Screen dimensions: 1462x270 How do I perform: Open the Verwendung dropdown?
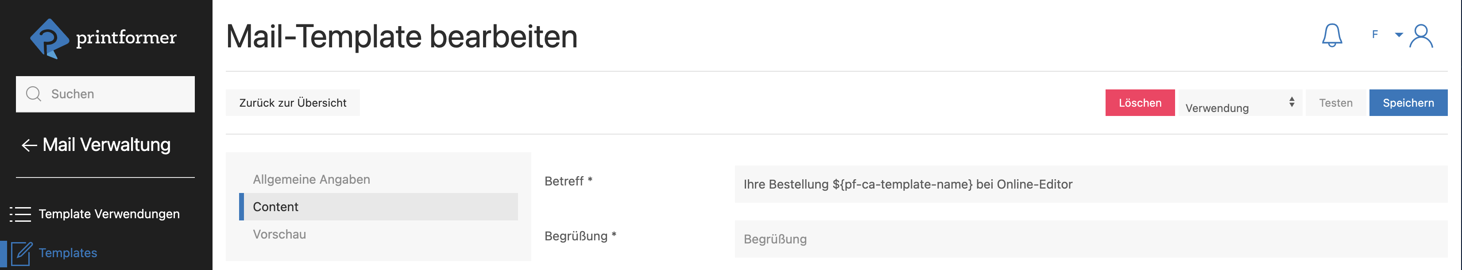coord(1240,103)
